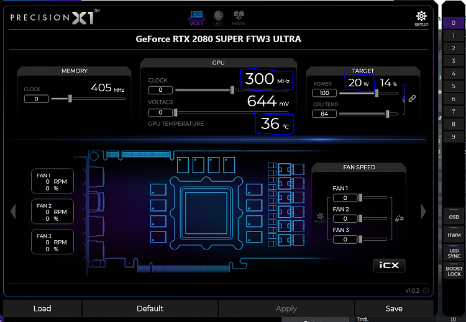
Task: Click the 20 W power reading
Action: click(359, 83)
